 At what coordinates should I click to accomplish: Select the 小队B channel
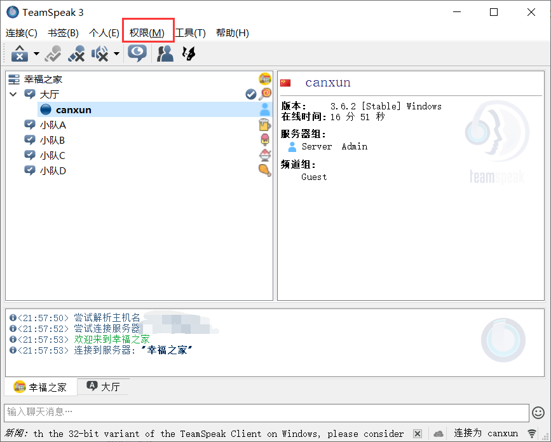coord(52,141)
